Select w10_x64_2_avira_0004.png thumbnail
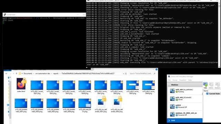Screen dimensions: 221x124 tap(148, 85)
